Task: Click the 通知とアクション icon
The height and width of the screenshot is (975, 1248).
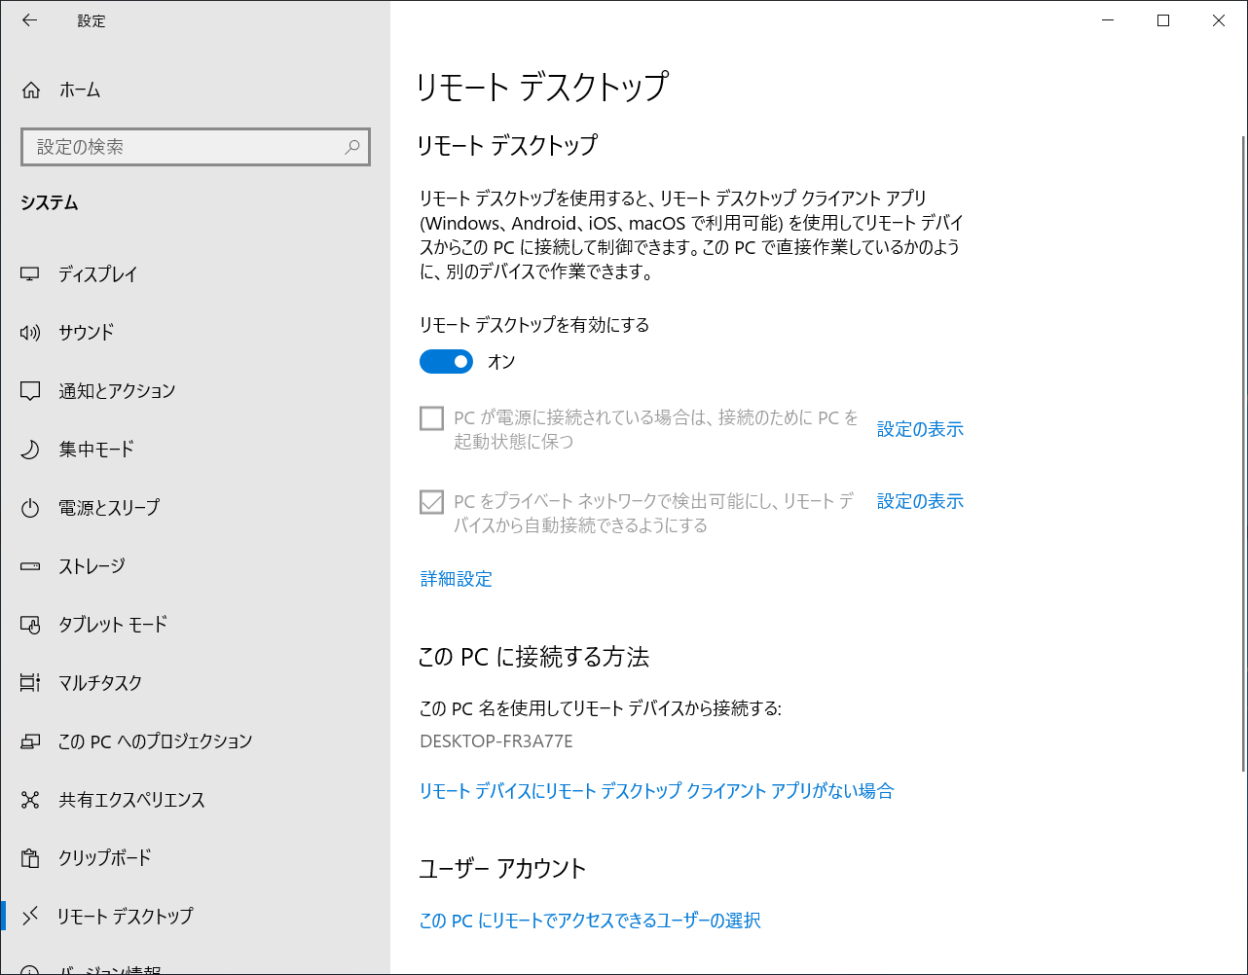Action: 30,390
